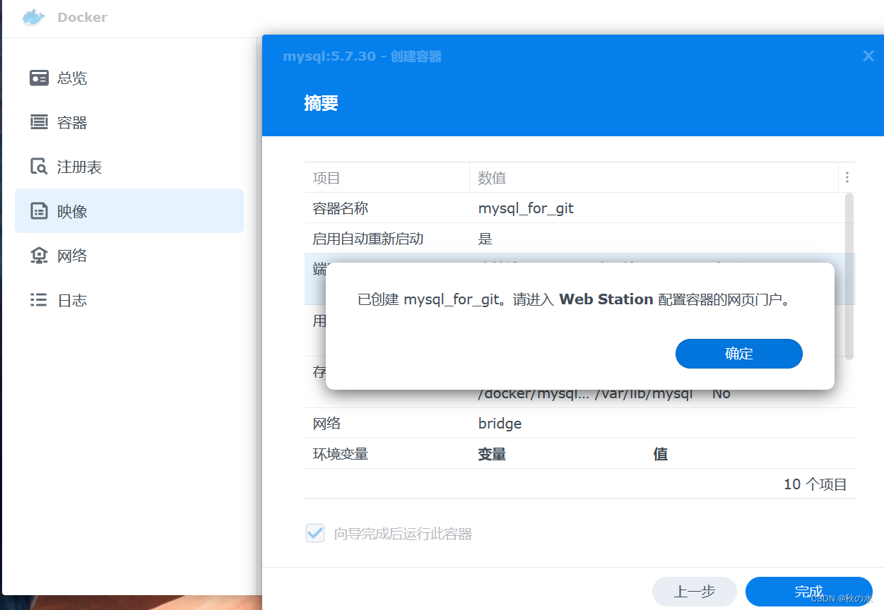Click the 容器 container list icon

click(x=39, y=122)
